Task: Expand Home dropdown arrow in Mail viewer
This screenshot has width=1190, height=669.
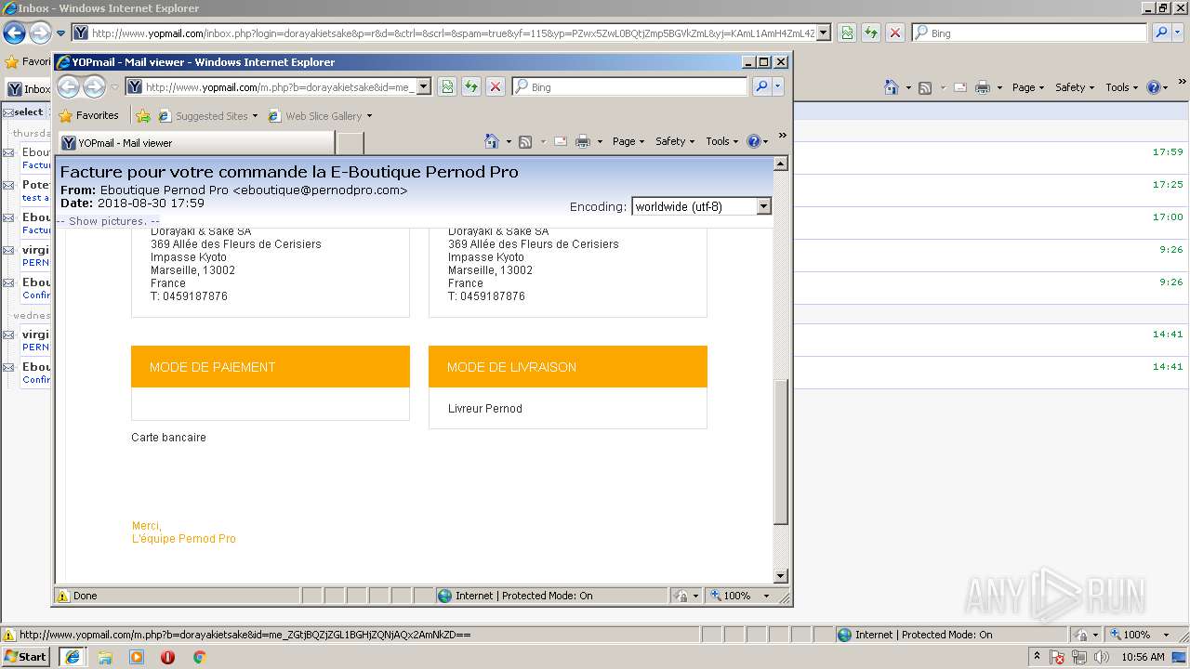Action: 509,141
